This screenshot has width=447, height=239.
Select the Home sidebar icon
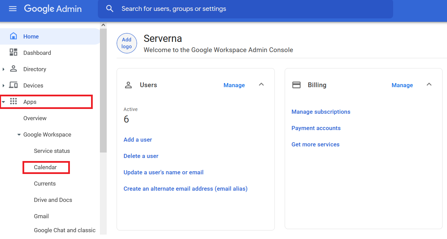14,36
